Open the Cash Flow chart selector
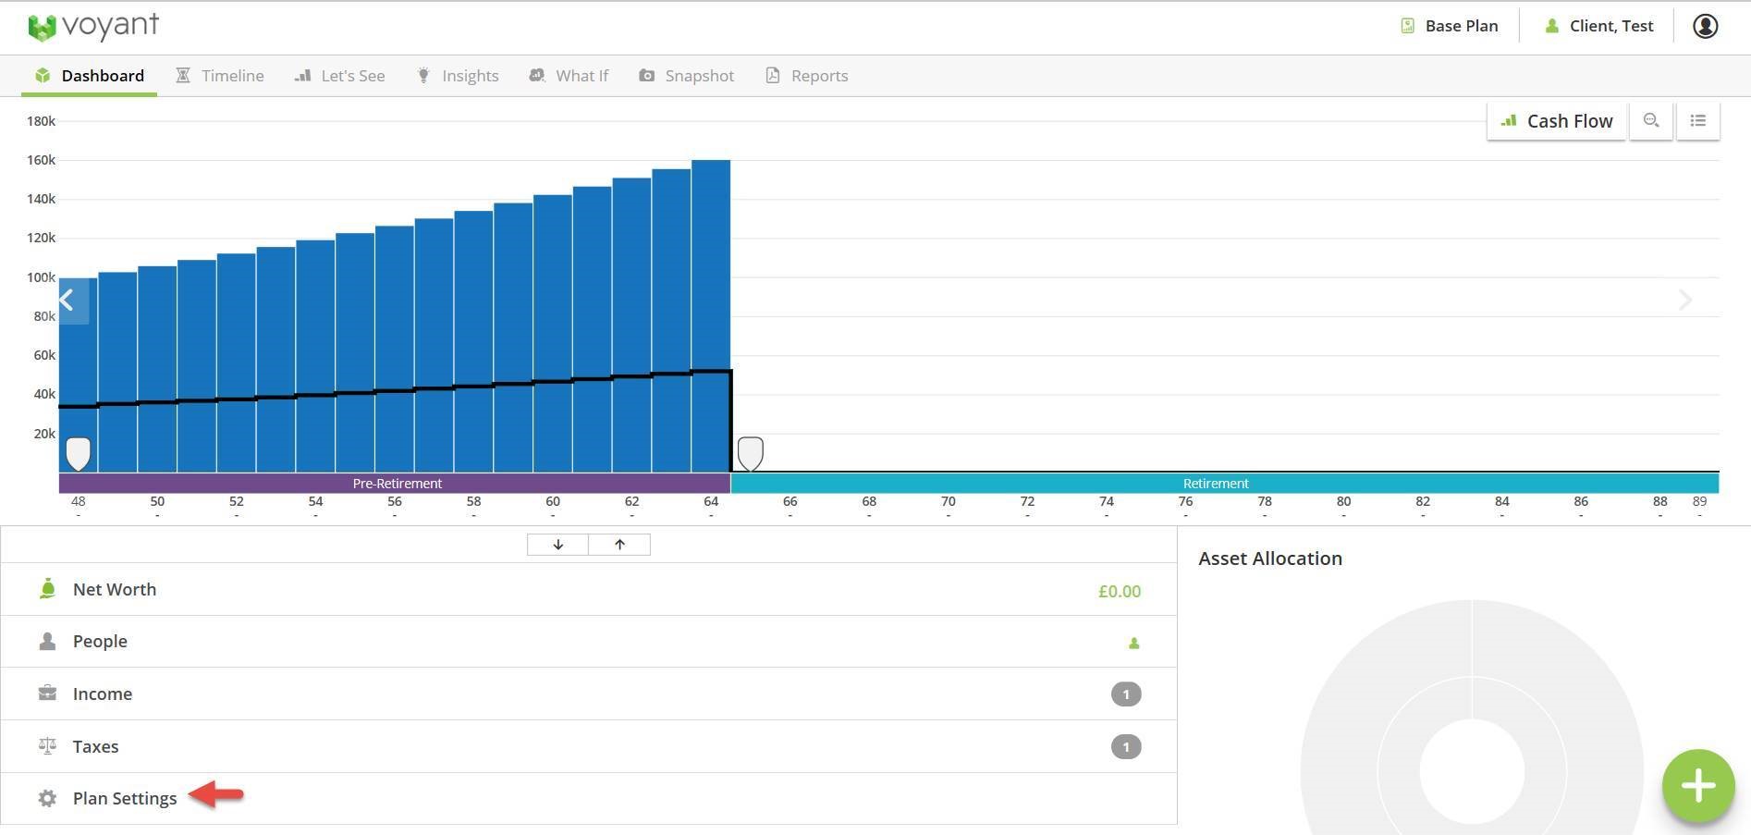1751x835 pixels. point(1556,121)
